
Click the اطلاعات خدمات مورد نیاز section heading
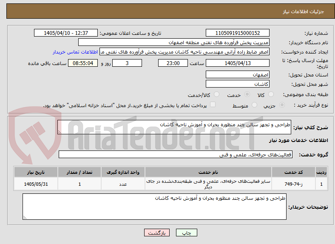coord(298,140)
